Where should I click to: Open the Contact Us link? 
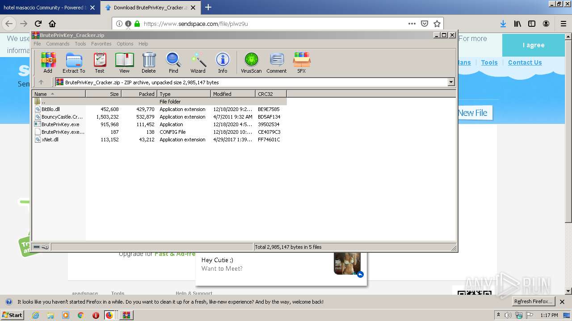point(525,62)
